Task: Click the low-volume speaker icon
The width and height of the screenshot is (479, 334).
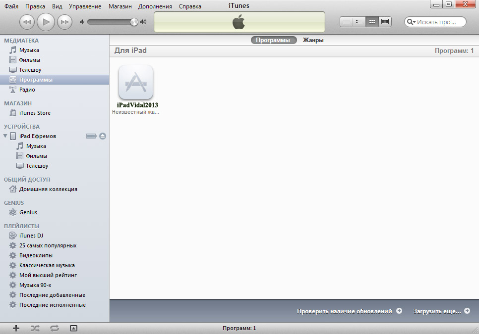Action: click(82, 22)
